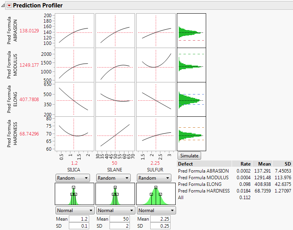Click the SILANE Mean input field

coord(120,219)
